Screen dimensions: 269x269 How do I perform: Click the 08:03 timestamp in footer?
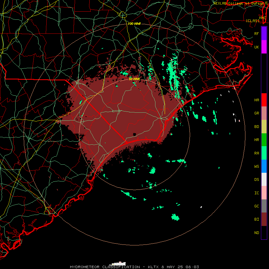(193, 267)
